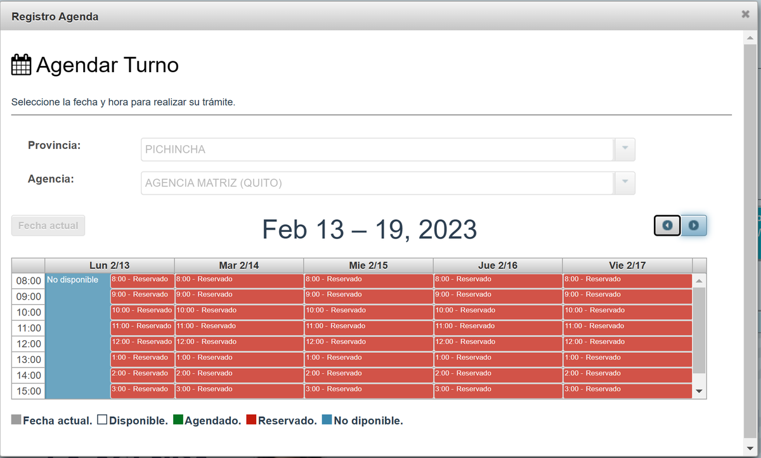Image resolution: width=761 pixels, height=458 pixels.
Task: Click Thursday's 12:00 - Reservado slot
Action: pyautogui.click(x=498, y=344)
